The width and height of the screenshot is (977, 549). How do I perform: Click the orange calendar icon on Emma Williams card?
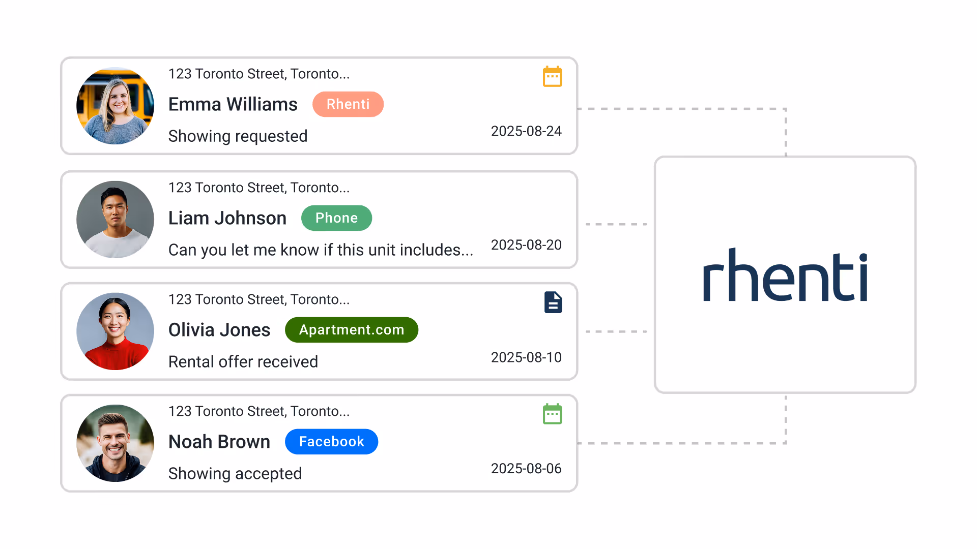click(x=552, y=77)
